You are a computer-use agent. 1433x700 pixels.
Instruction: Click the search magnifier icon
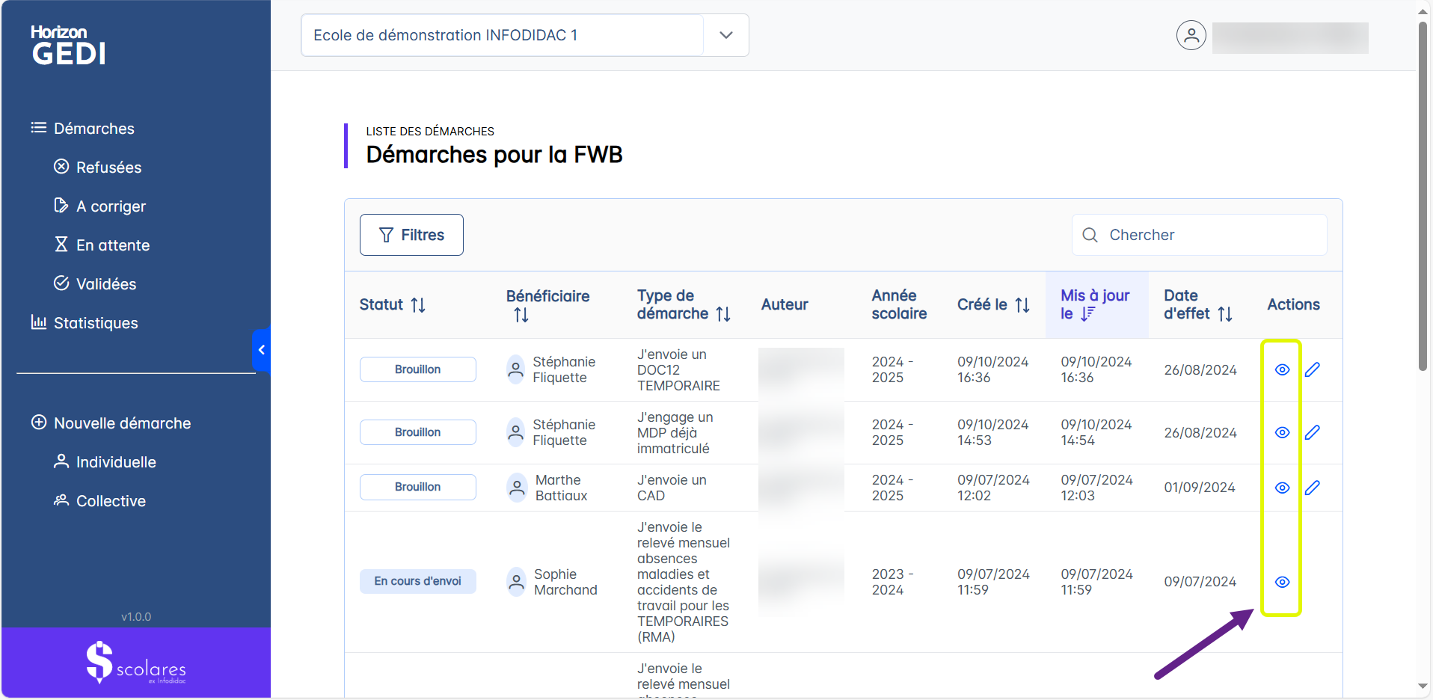point(1090,235)
